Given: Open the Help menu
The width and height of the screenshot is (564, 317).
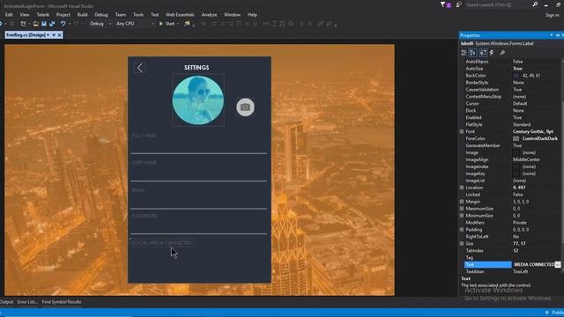Looking at the screenshot, I should click(252, 15).
